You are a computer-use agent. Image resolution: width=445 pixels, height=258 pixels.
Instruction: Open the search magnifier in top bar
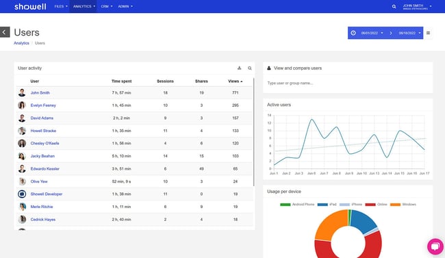(394, 7)
